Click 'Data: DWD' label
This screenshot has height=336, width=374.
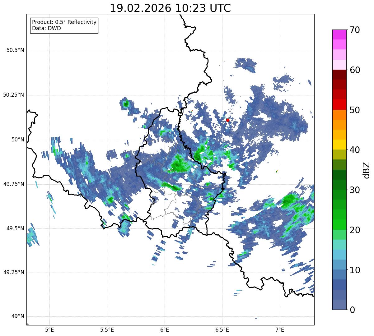[47, 28]
